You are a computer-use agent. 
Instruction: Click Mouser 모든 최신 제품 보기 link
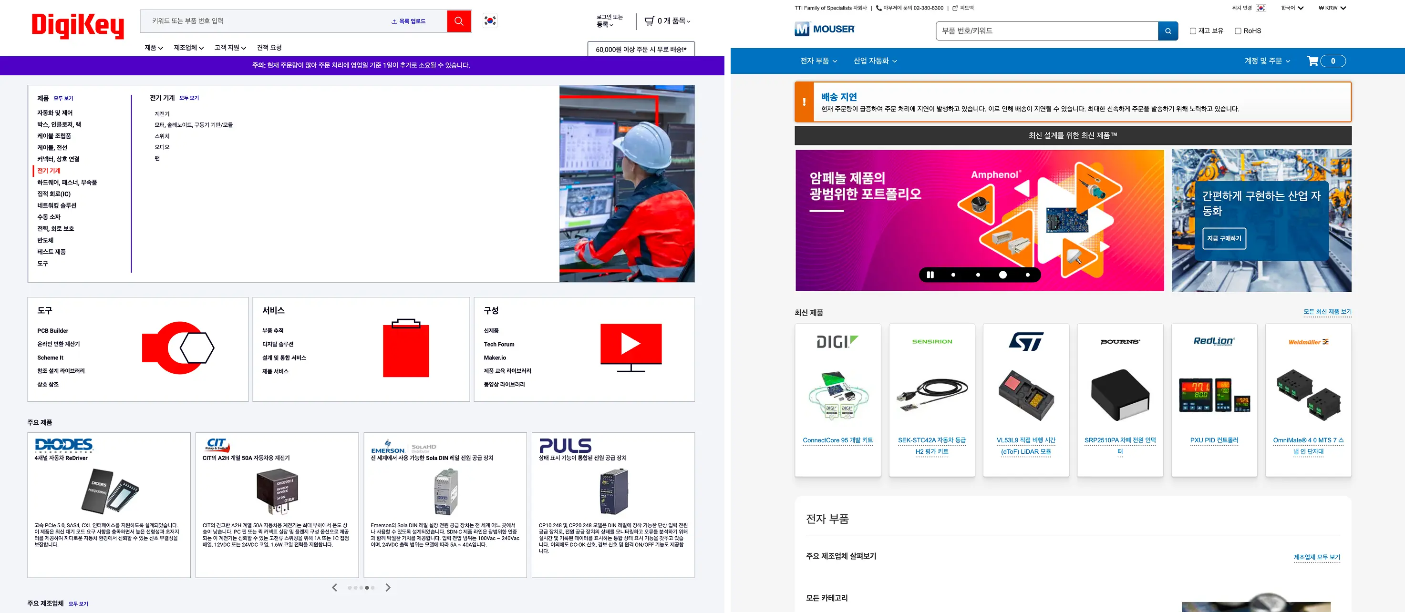[1327, 311]
